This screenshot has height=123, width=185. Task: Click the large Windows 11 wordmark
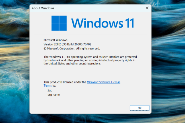click(x=102, y=23)
